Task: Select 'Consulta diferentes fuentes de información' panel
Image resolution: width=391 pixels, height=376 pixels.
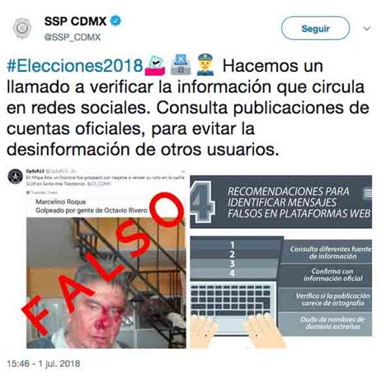Action: (x=327, y=253)
